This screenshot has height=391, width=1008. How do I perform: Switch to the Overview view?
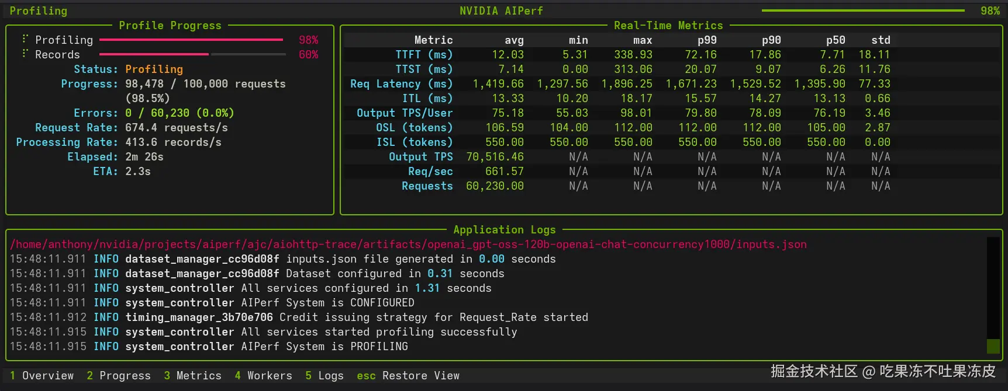(x=42, y=376)
